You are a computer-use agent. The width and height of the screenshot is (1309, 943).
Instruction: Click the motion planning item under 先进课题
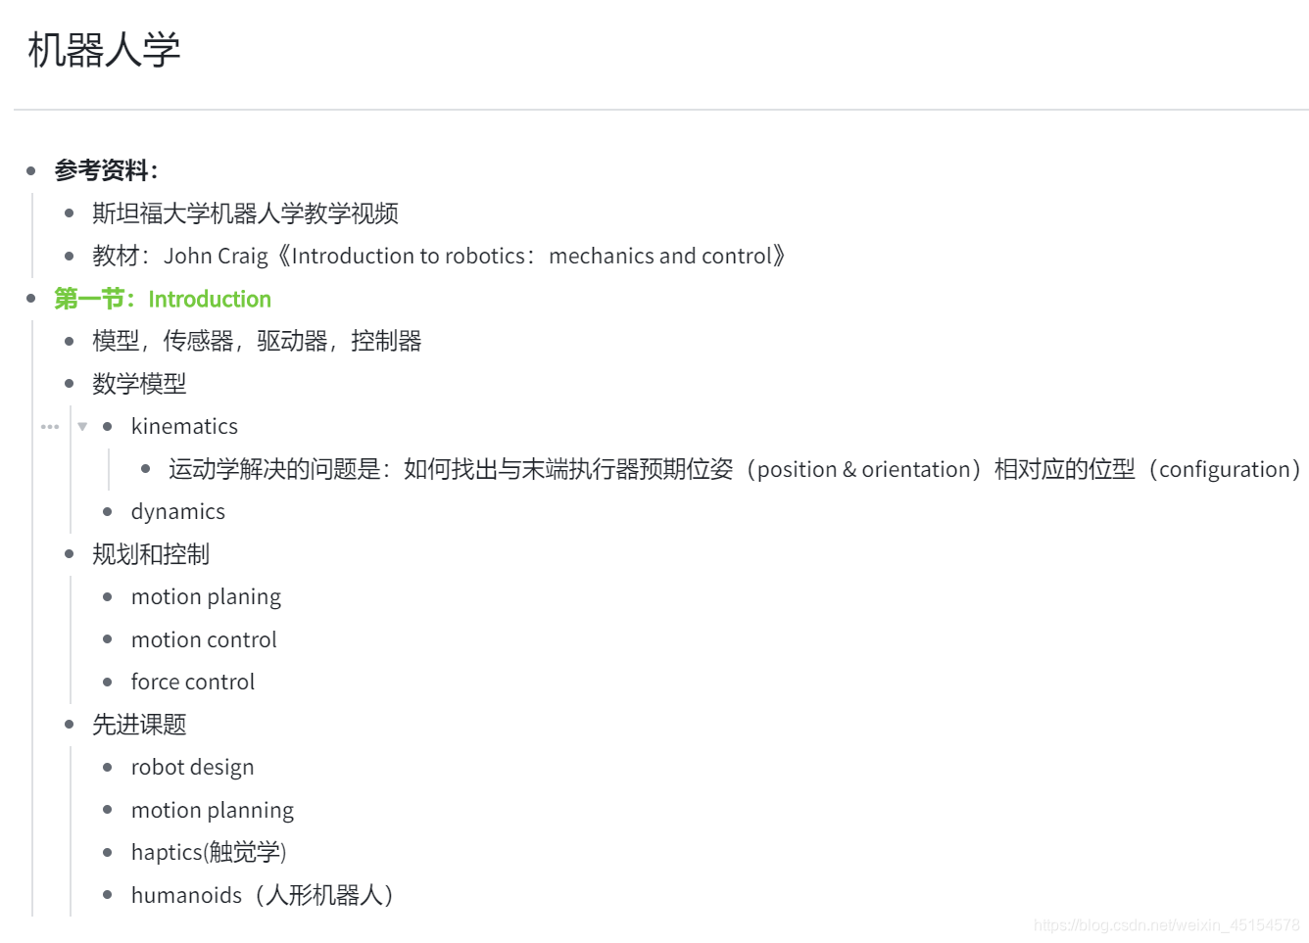(x=213, y=810)
